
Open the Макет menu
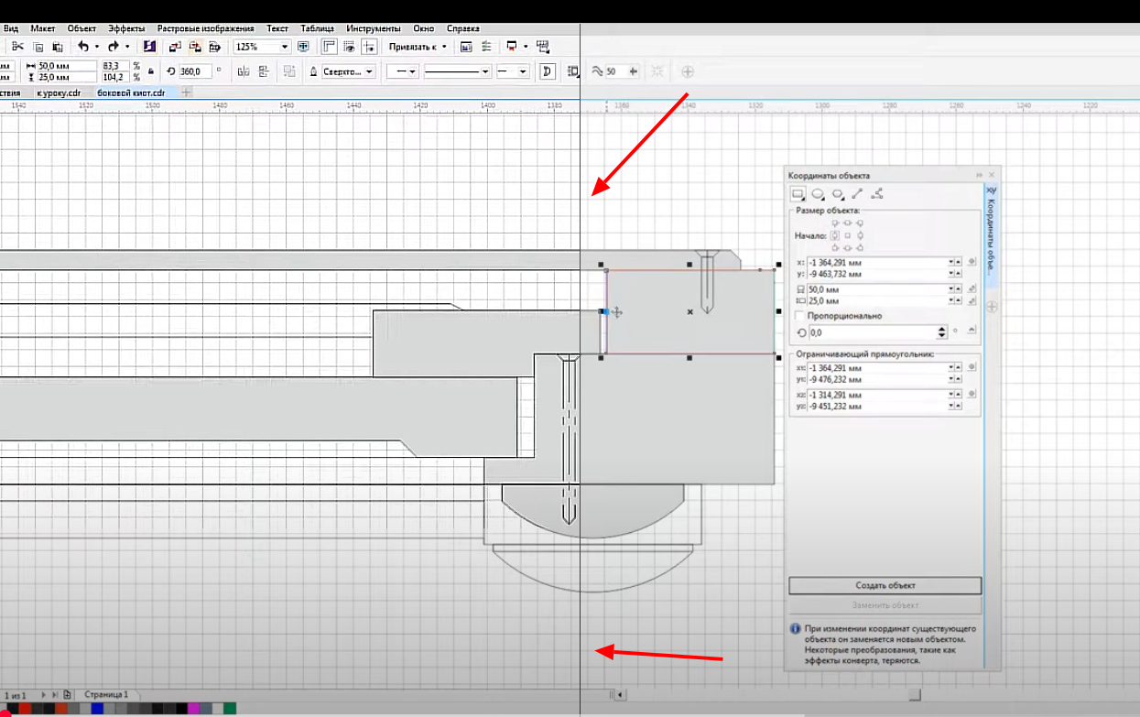(43, 28)
